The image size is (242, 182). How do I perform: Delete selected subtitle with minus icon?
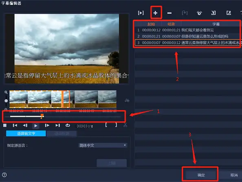169,13
